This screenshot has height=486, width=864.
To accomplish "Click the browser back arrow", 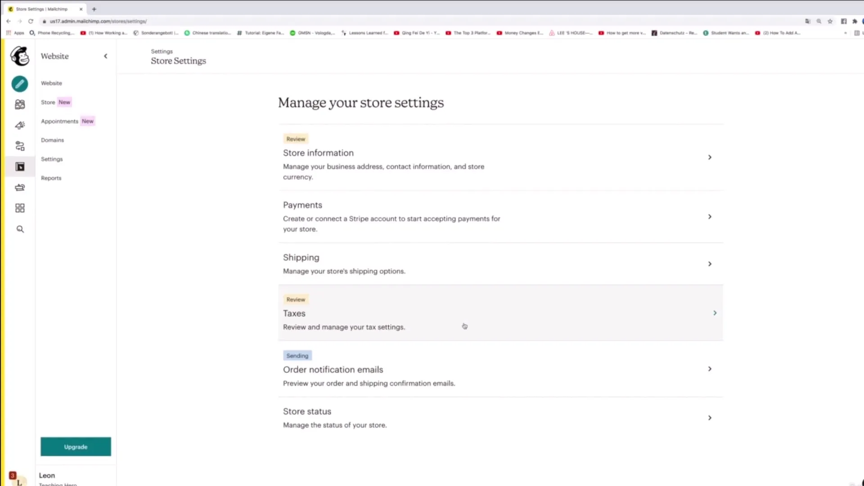I will click(9, 21).
